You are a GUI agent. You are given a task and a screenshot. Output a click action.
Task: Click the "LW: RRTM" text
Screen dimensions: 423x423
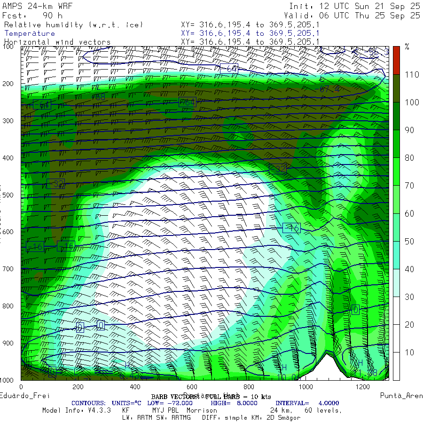click(x=138, y=418)
